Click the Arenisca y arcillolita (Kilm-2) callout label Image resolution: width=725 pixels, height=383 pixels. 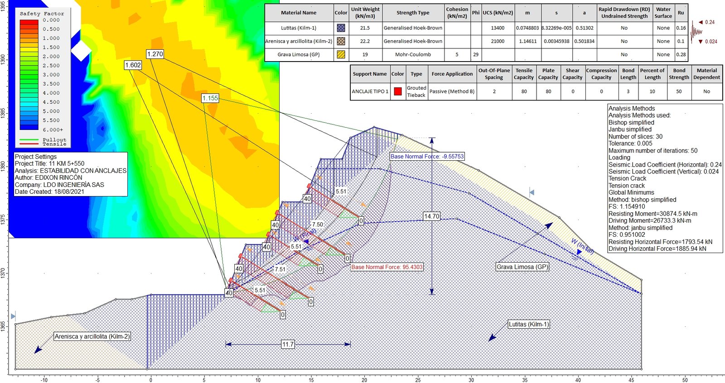click(92, 336)
